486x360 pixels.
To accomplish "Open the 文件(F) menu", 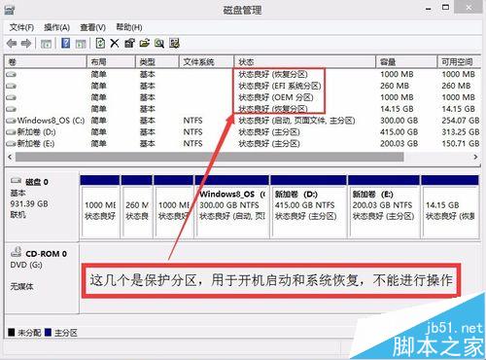I will [21, 27].
